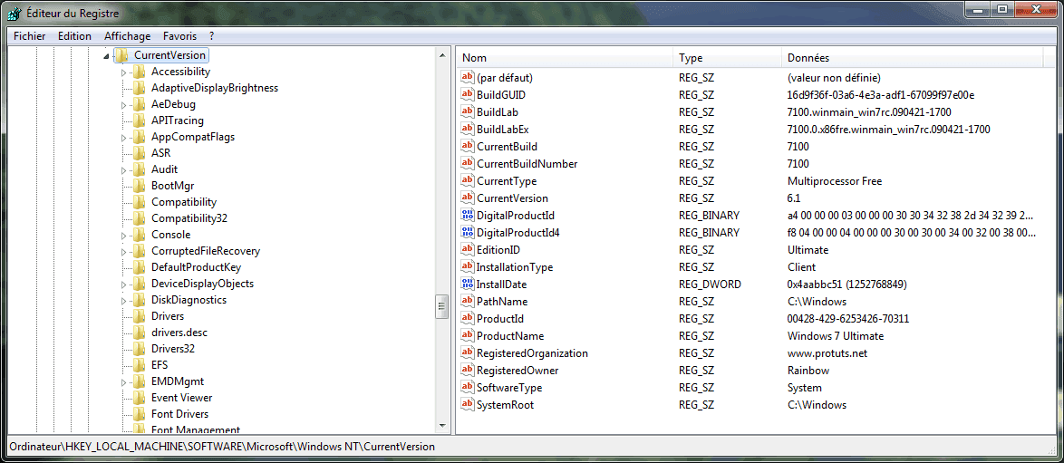The image size is (1064, 463).
Task: Click the 'Windows 7 Ultimate' data cell
Action: point(836,336)
